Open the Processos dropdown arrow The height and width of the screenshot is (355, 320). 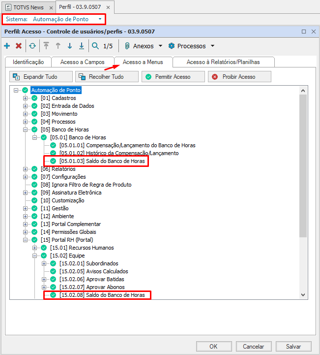coord(212,46)
